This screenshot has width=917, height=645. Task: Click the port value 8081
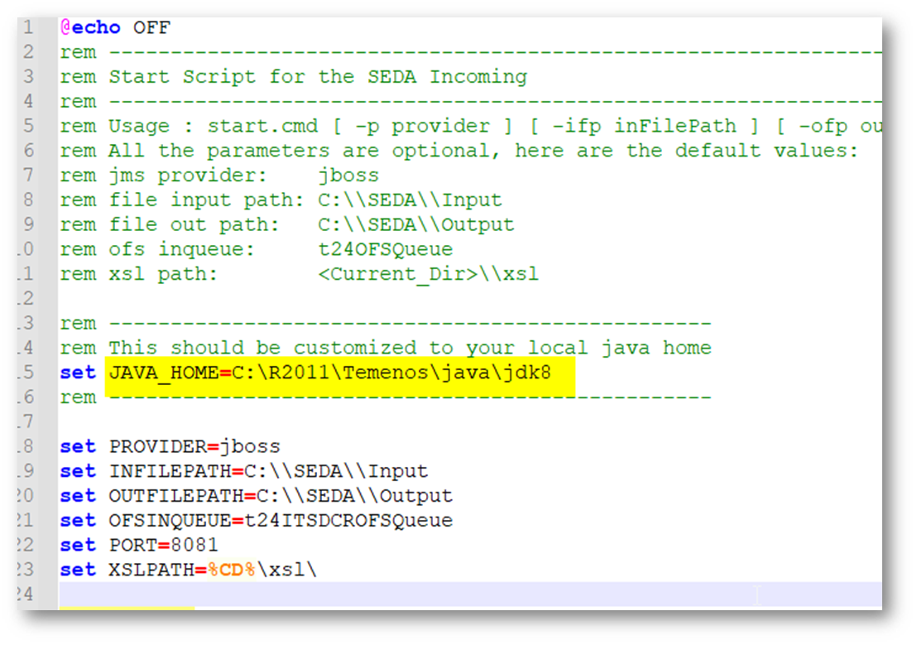(x=194, y=546)
